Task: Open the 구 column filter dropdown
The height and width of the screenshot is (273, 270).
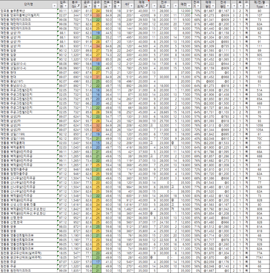Action: coord(247,6)
